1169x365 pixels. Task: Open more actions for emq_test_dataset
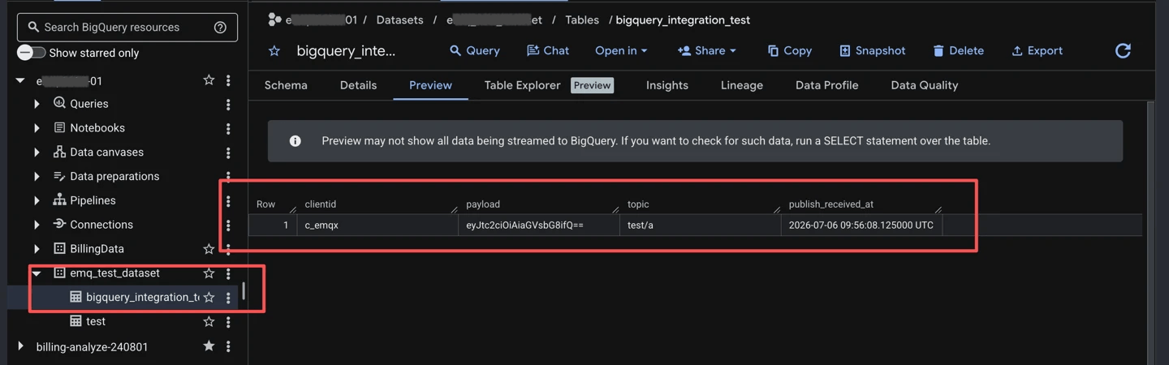point(228,274)
